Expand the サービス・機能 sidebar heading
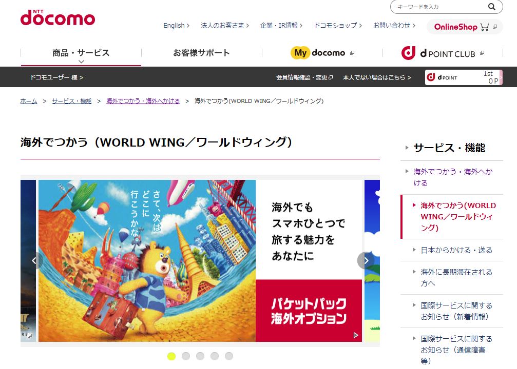 [449, 148]
